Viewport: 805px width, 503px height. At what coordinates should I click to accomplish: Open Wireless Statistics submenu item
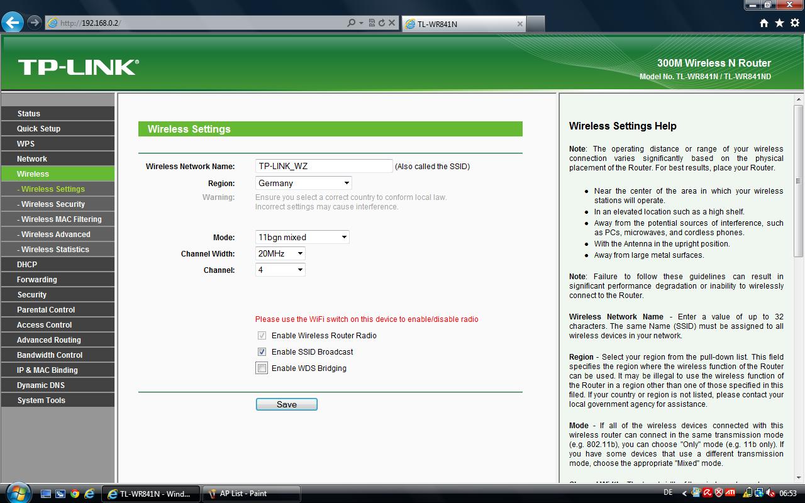[x=58, y=249]
